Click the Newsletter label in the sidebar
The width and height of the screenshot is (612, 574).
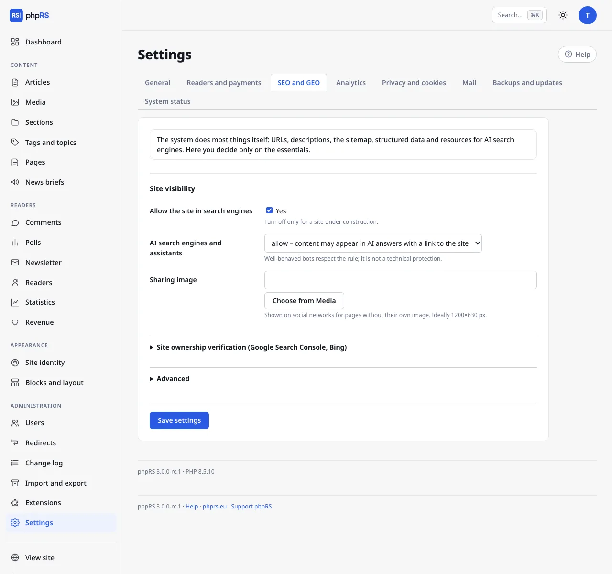(44, 263)
